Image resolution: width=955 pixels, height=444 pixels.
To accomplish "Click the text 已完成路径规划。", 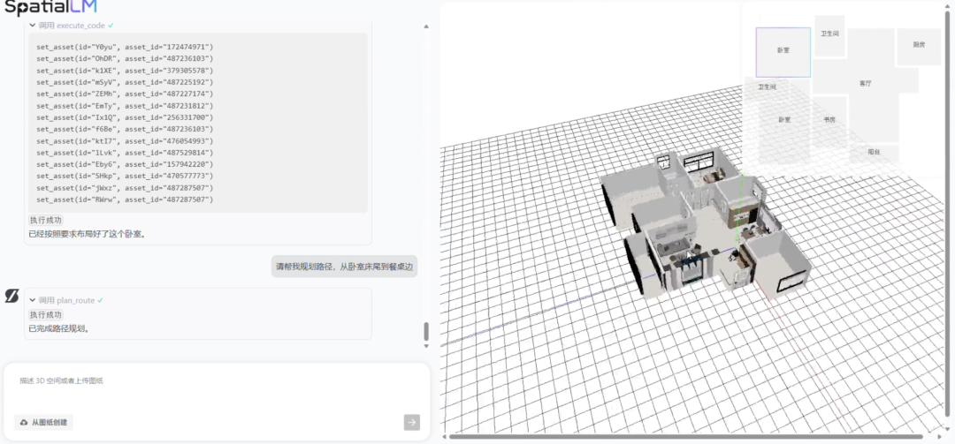I will tap(59, 329).
